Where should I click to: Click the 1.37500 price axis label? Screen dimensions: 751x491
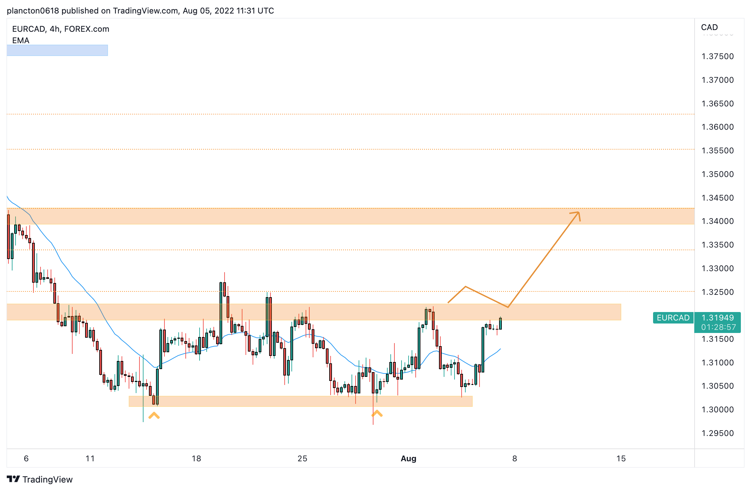pos(718,56)
